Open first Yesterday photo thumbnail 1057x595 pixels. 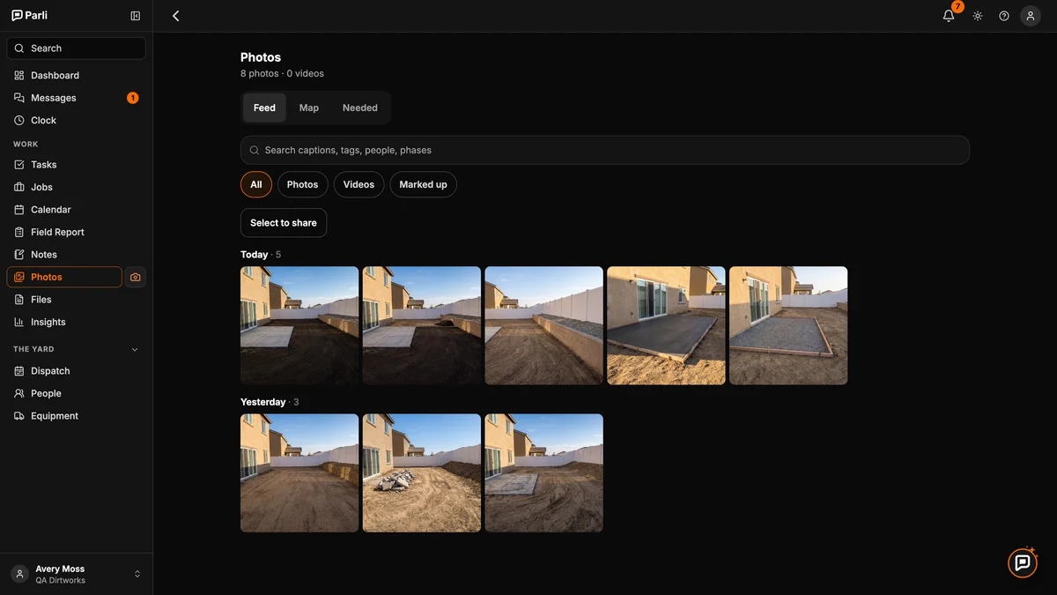[x=299, y=473]
